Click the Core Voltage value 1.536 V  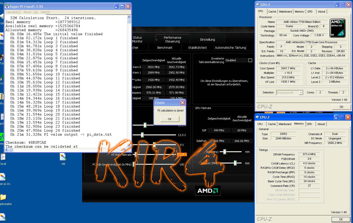(x=319, y=35)
